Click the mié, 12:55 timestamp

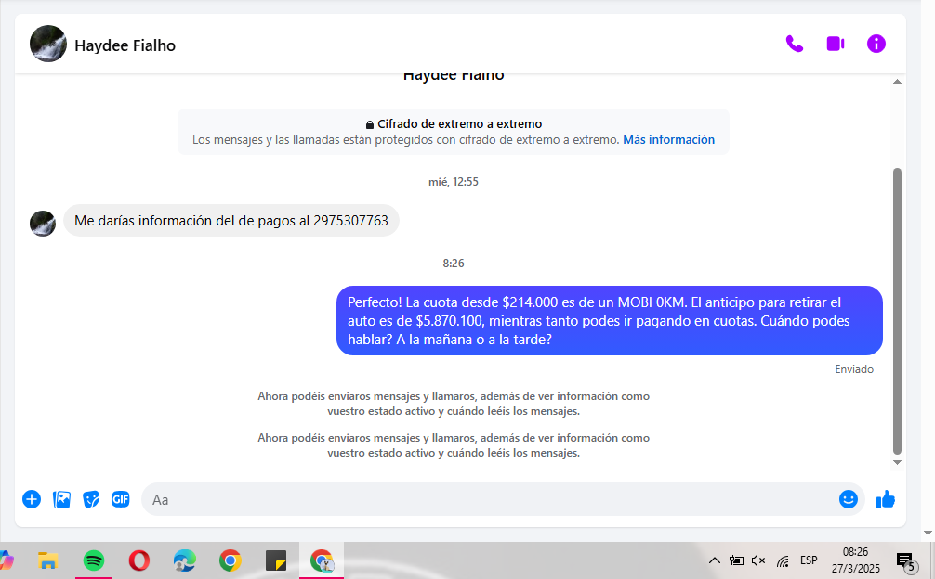pyautogui.click(x=454, y=182)
